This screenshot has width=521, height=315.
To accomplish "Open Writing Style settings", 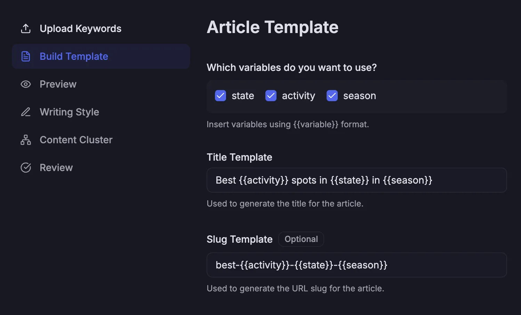I will click(69, 112).
